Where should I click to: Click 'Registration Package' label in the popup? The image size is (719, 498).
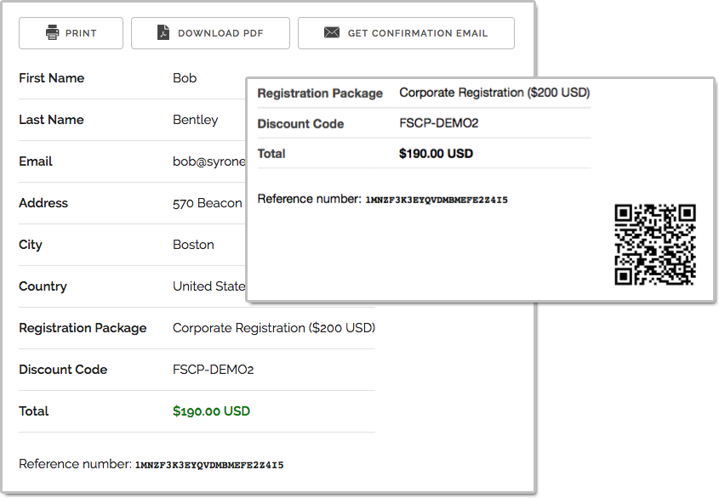(320, 93)
